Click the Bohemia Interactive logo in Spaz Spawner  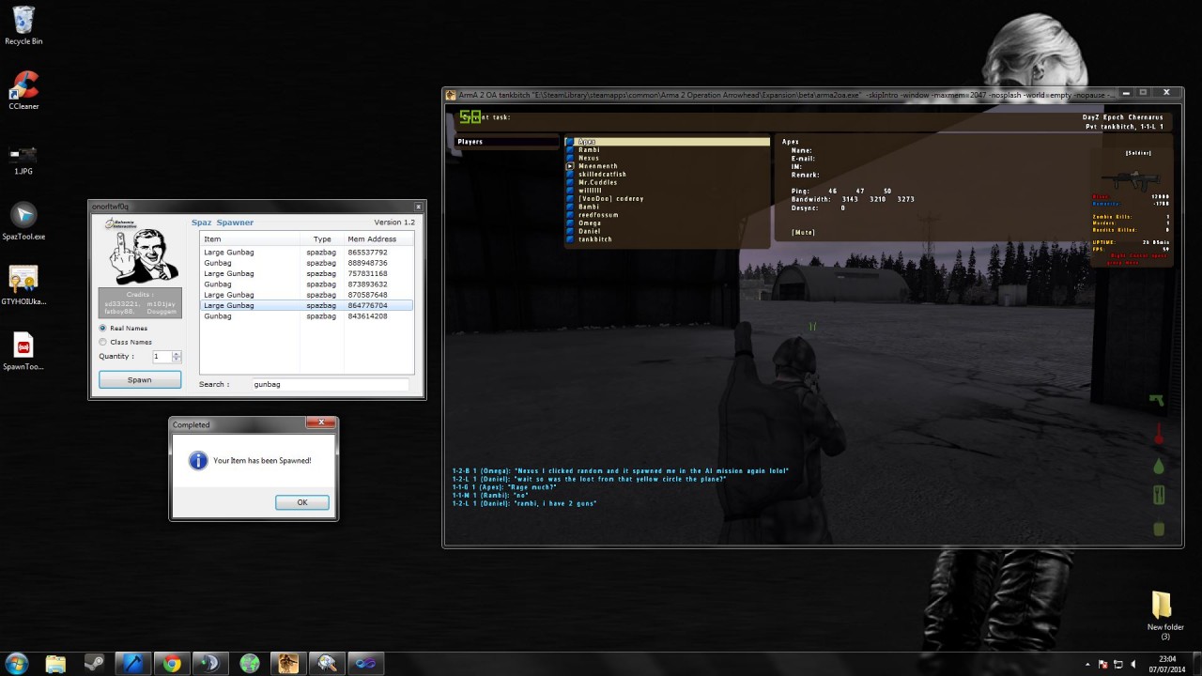click(x=120, y=223)
